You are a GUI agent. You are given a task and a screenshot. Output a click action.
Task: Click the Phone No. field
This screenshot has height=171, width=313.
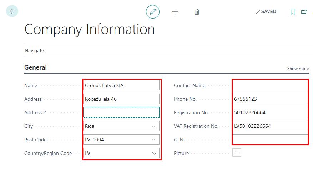coord(270,99)
